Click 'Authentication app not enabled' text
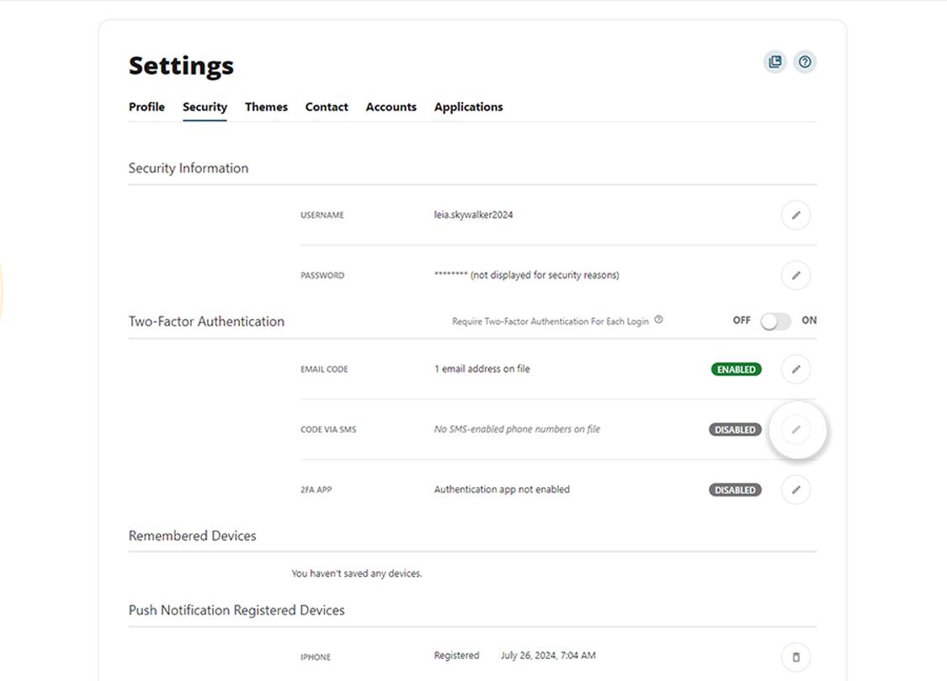This screenshot has width=947, height=681. pyautogui.click(x=502, y=490)
